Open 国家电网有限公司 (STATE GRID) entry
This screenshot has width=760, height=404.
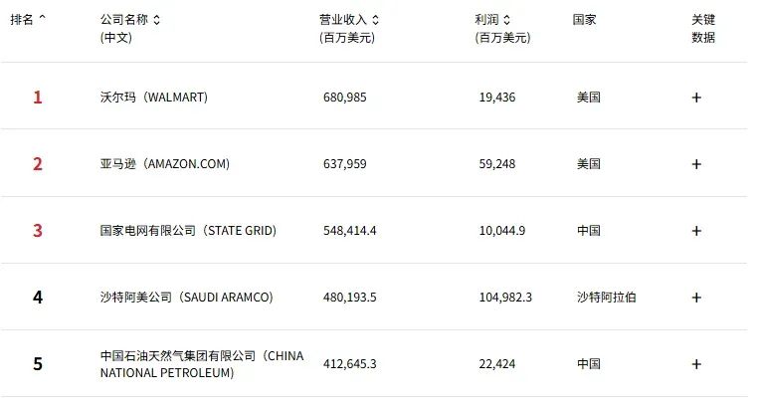189,231
